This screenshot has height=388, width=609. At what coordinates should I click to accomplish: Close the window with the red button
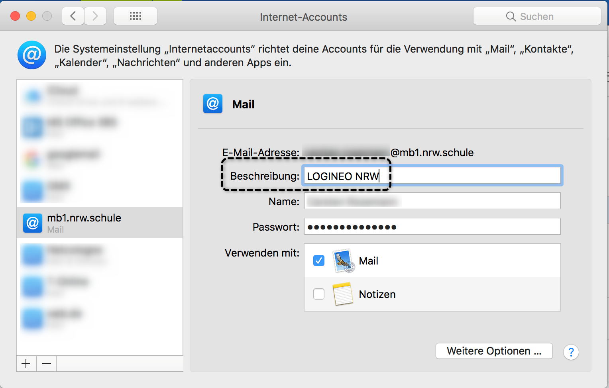[15, 16]
